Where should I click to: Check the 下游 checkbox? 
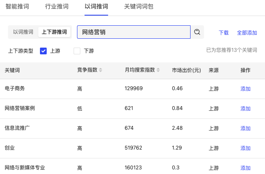coord(77,51)
